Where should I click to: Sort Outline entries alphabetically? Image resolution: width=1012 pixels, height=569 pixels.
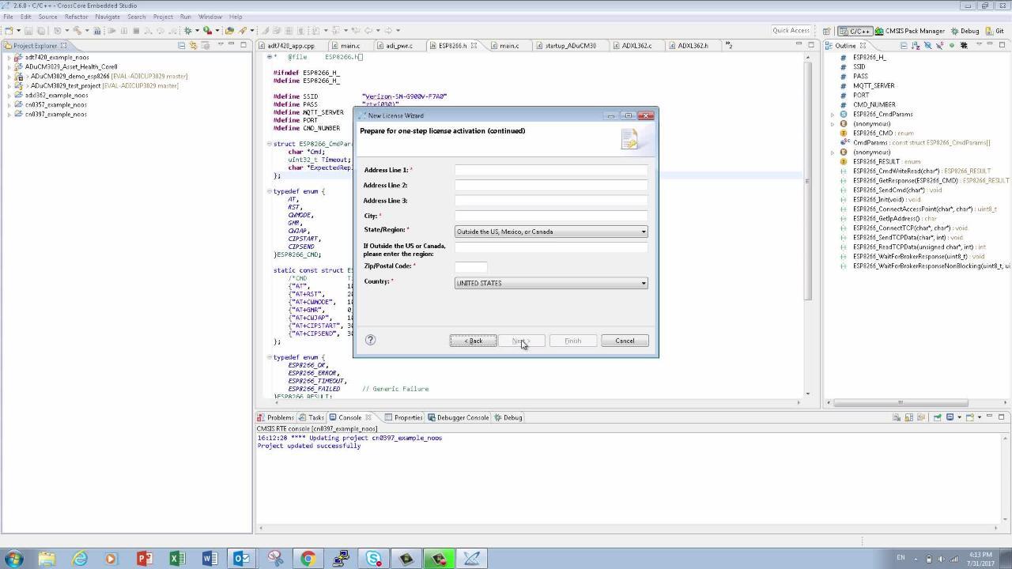pyautogui.click(x=916, y=45)
